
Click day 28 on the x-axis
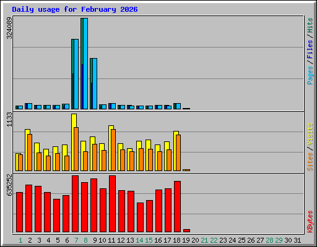[x=269, y=240]
